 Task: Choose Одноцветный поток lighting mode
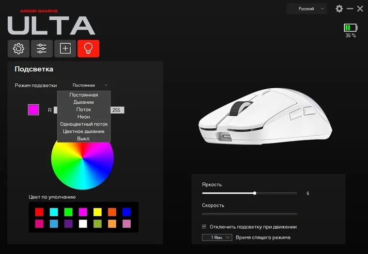tap(84, 124)
